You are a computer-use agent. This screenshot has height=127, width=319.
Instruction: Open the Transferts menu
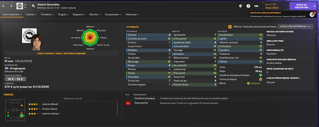click(x=47, y=15)
